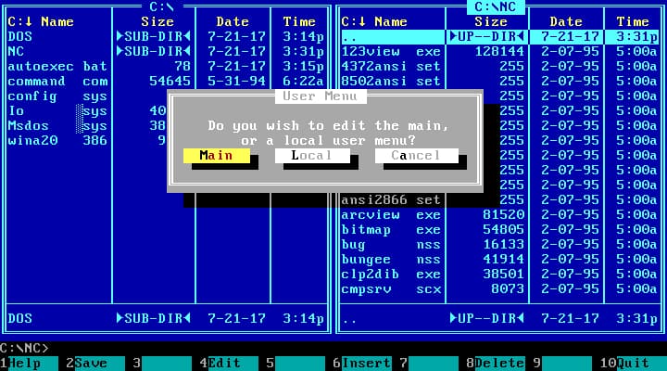Click F6 Insert in the function key bar

pos(362,364)
